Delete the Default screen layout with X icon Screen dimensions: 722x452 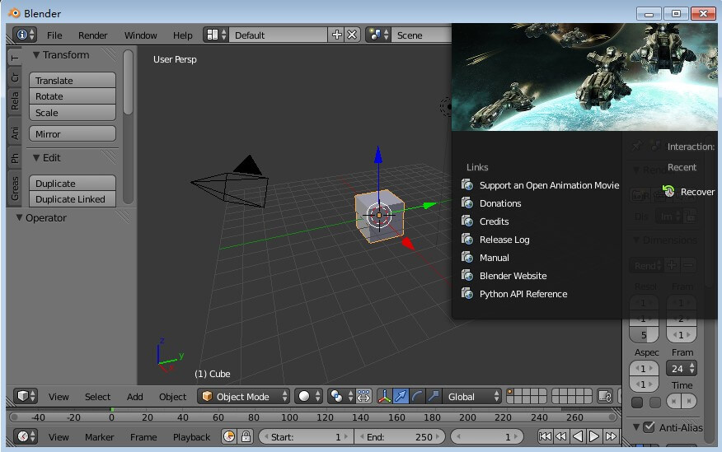click(x=352, y=35)
